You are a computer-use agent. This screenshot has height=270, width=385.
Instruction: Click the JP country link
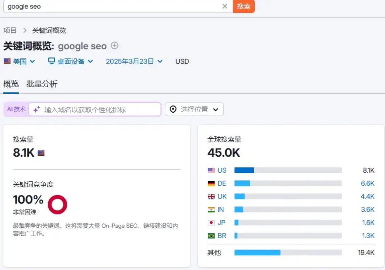point(222,223)
